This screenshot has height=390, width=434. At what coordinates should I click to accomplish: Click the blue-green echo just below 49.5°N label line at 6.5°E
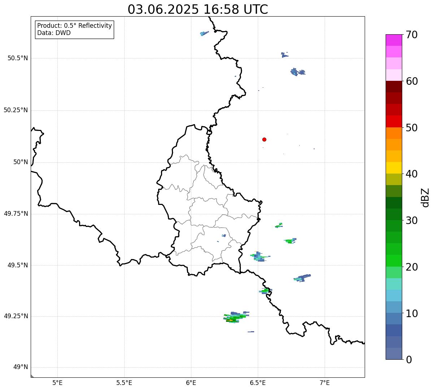(x=260, y=257)
